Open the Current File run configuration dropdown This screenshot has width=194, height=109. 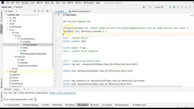tap(160, 7)
